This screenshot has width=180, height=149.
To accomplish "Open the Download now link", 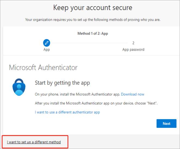I will coord(132,94).
